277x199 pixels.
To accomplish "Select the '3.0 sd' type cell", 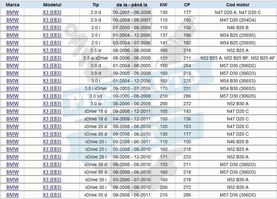I will pos(96,96).
